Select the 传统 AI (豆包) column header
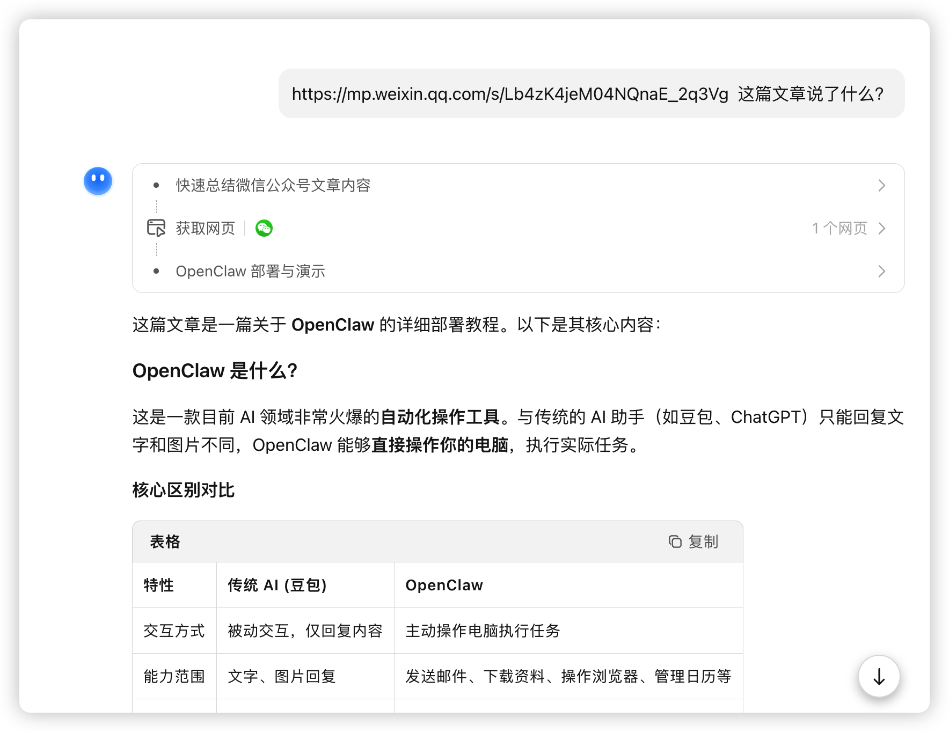The width and height of the screenshot is (949, 732). [x=305, y=585]
